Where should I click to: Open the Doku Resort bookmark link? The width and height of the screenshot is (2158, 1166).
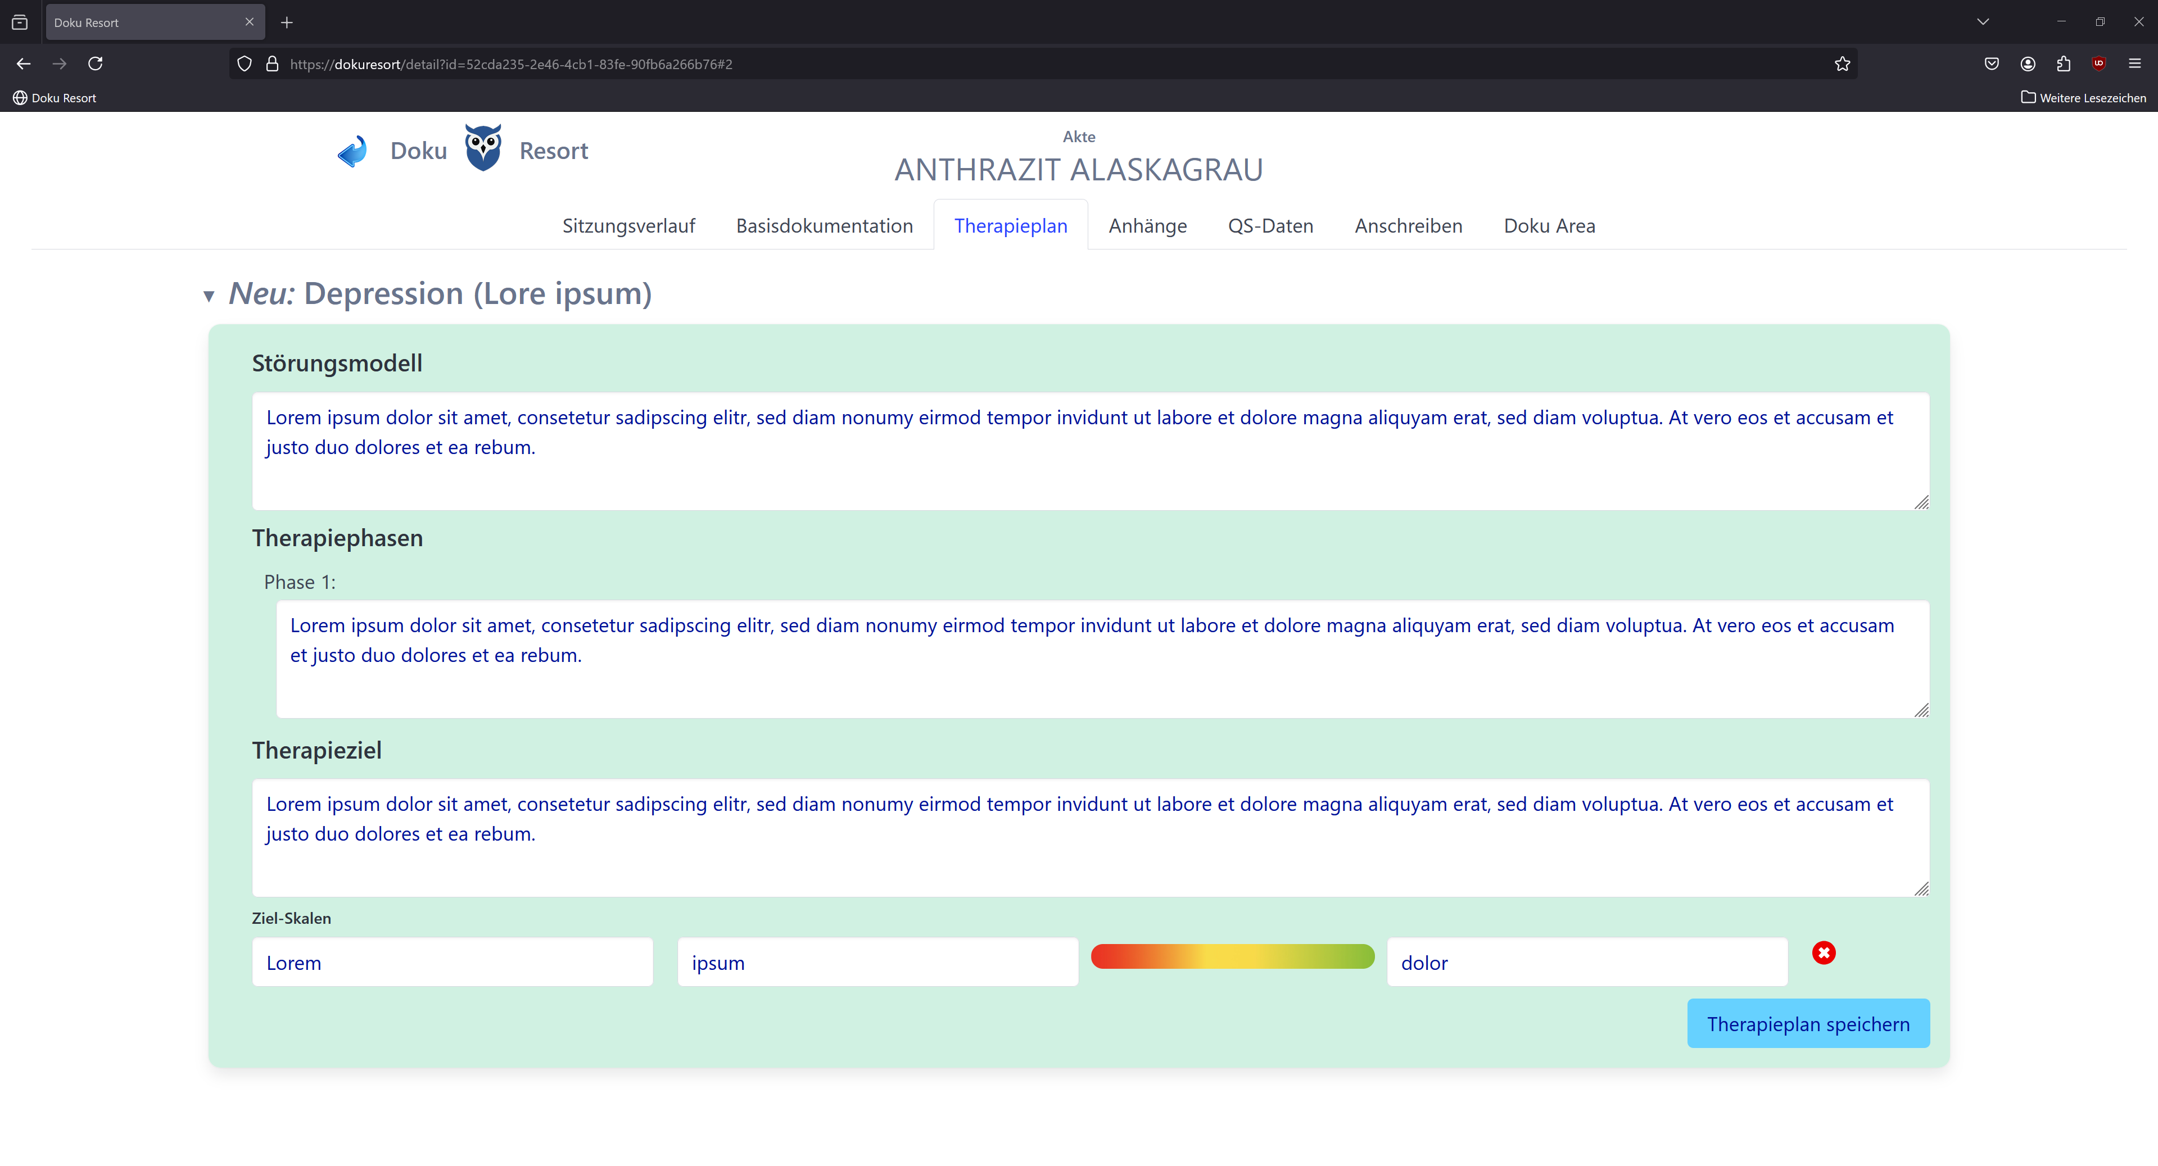pyautogui.click(x=55, y=98)
